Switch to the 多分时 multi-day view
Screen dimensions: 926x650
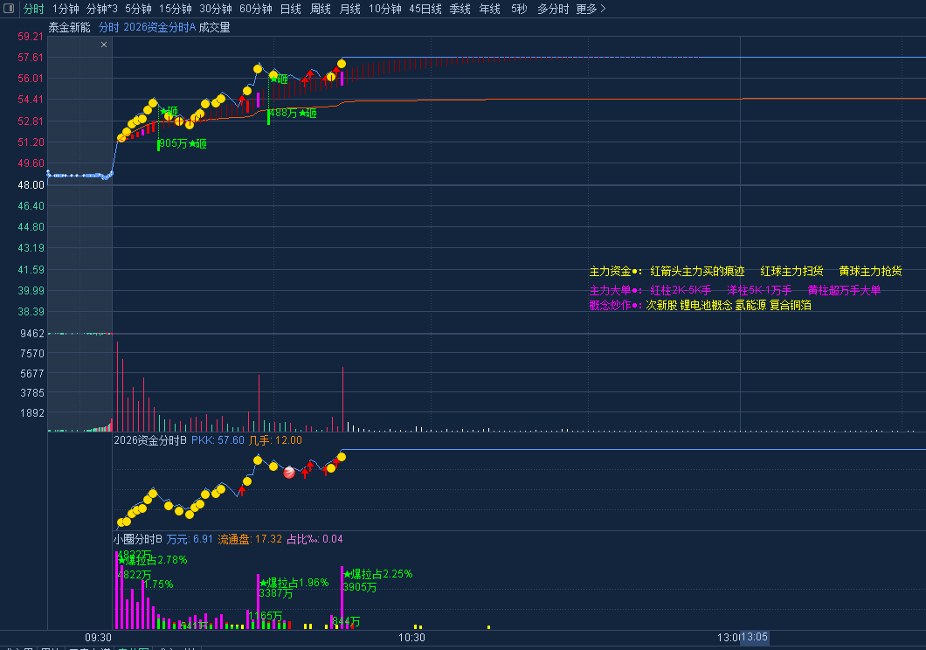click(552, 9)
